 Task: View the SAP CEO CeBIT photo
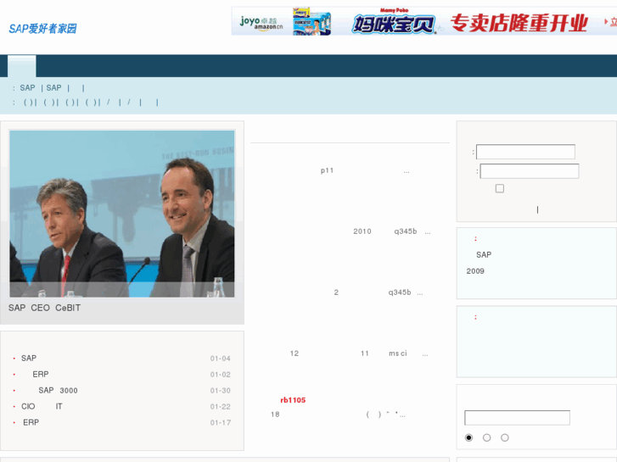pos(122,214)
